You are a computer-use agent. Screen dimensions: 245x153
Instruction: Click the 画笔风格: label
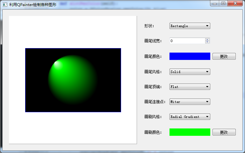point(153,72)
